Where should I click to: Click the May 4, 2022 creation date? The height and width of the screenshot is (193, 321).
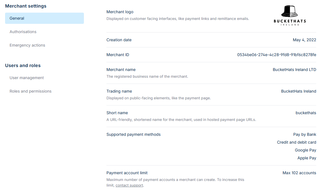click(x=304, y=40)
